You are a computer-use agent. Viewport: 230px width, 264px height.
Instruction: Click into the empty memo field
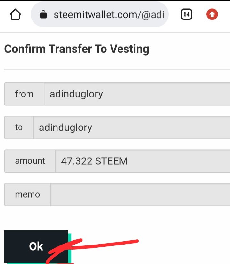point(140,194)
